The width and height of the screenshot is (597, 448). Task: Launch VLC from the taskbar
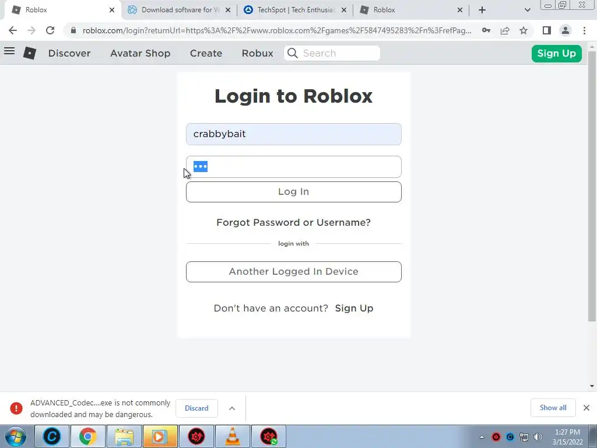[232, 436]
